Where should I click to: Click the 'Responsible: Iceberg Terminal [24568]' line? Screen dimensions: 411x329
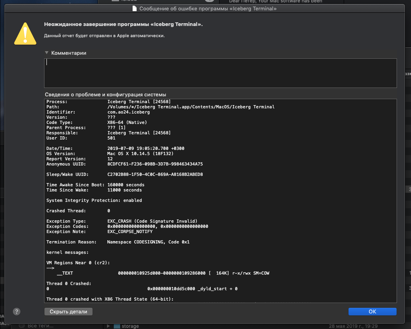[x=109, y=133]
